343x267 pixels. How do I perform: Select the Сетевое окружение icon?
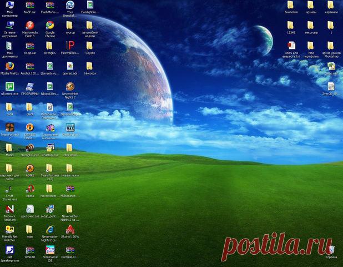coord(9,26)
